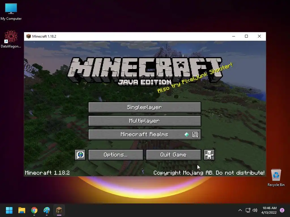Open File Explorer from the taskbar
Viewport: 290px width, 217px height.
[x=22, y=210]
